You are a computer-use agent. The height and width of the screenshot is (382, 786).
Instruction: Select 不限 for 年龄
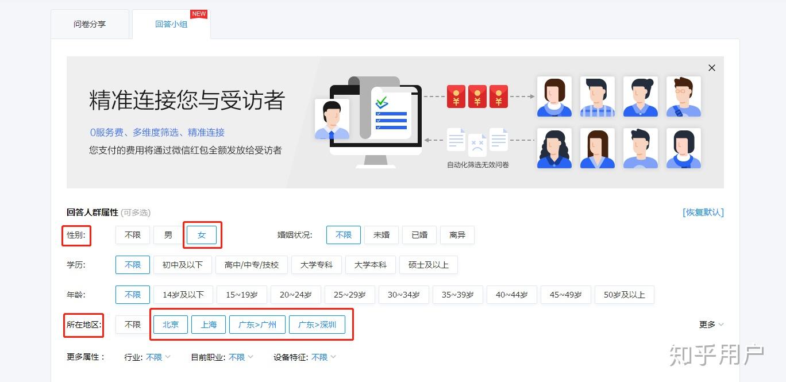(x=133, y=295)
